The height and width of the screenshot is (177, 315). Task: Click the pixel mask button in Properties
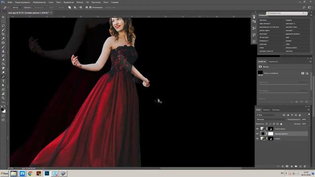tap(303, 73)
